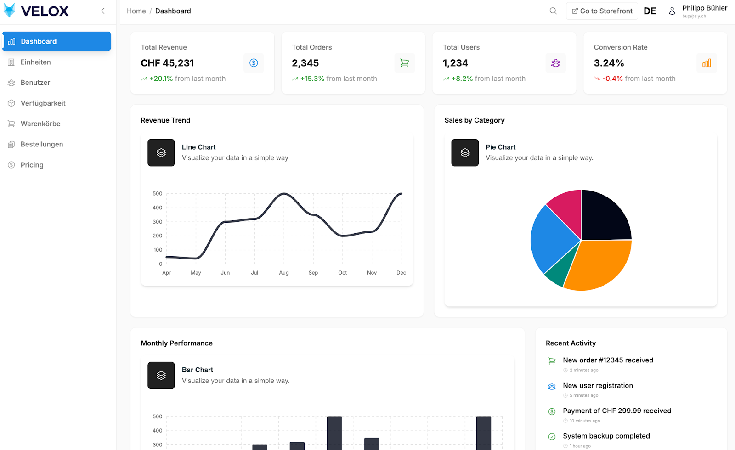Click the CHF 45,231 revenue value
The image size is (735, 450).
point(168,63)
